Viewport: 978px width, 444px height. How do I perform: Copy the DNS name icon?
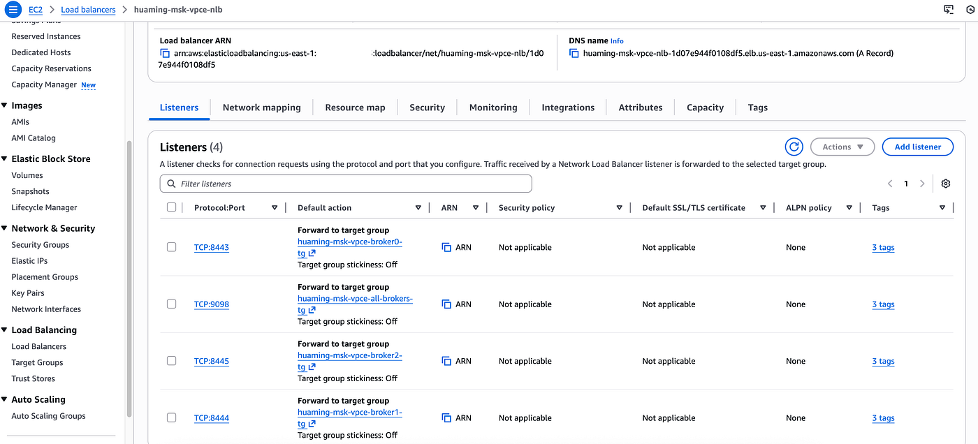(x=574, y=53)
